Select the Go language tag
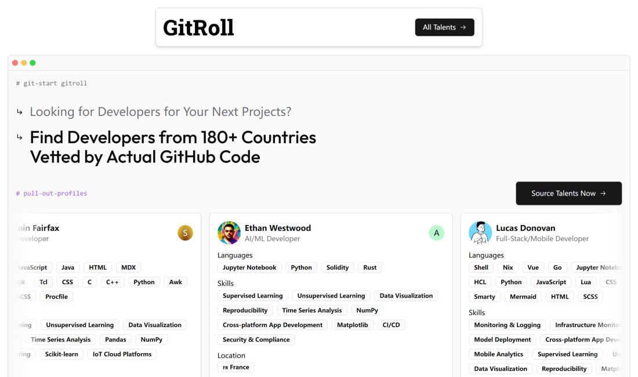 pyautogui.click(x=557, y=267)
